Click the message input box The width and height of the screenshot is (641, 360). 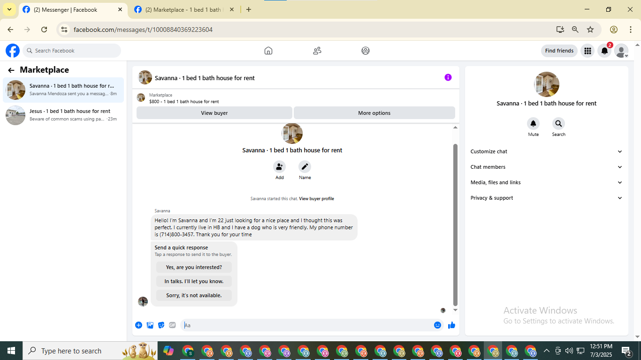click(307, 325)
